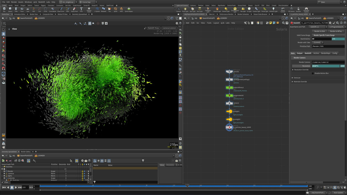
Task: Select the Sphere shelf tool
Action: click(10, 9)
